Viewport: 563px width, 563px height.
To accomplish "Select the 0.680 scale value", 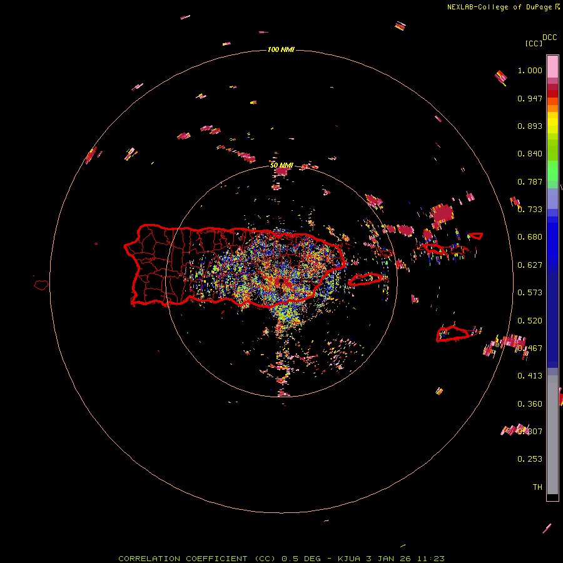I will (530, 237).
